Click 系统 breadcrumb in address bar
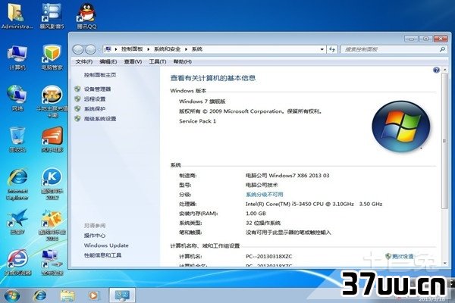The width and height of the screenshot is (455, 303). 197,49
